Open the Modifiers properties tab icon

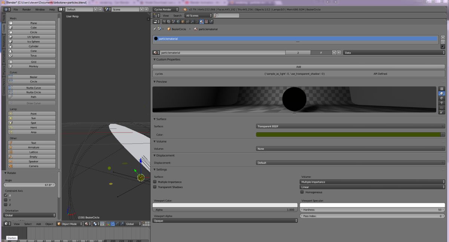192,22
